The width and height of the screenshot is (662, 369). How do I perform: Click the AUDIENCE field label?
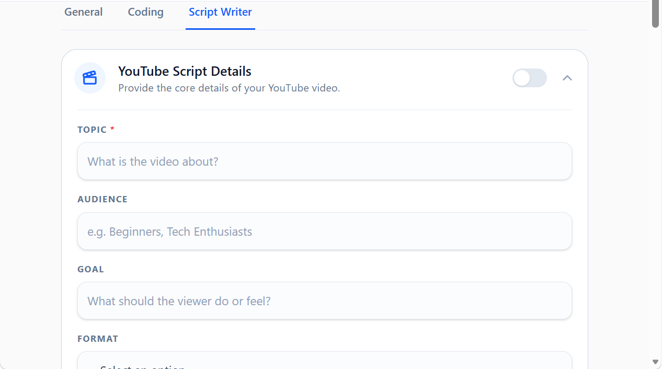102,199
